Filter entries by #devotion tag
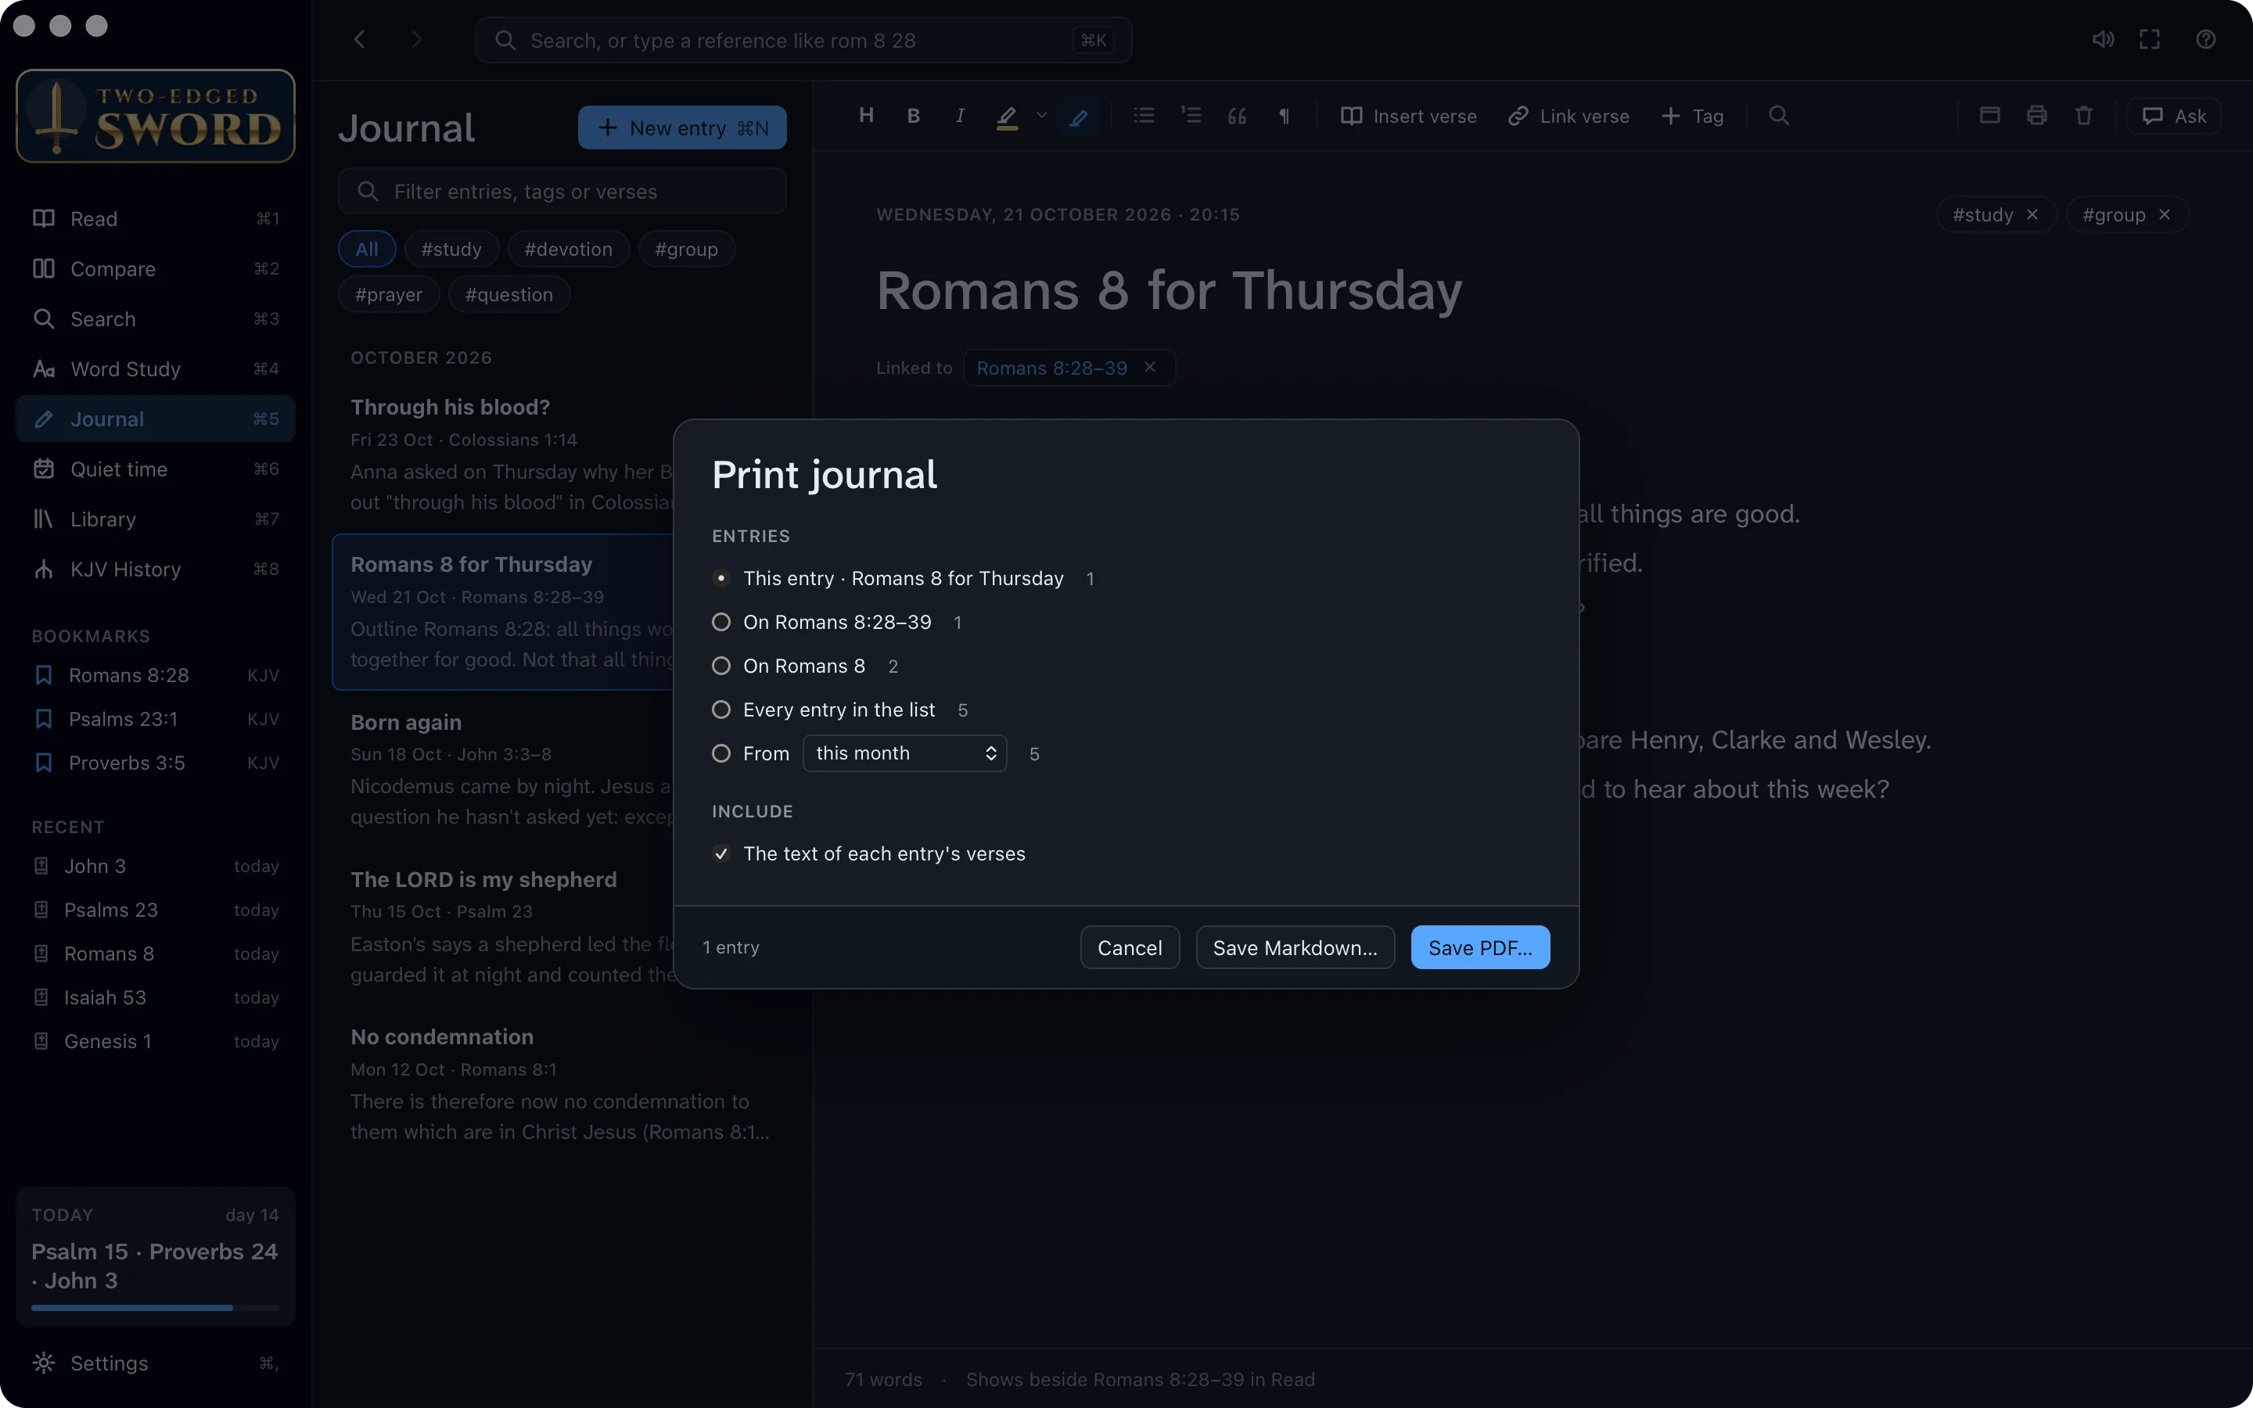2253x1408 pixels. point(568,249)
